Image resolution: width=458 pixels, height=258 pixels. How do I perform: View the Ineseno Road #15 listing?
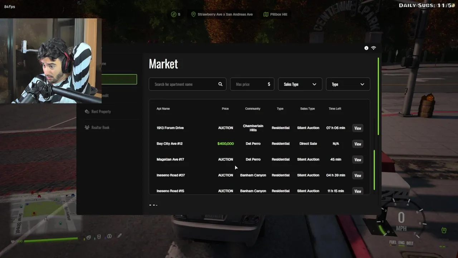tap(358, 191)
